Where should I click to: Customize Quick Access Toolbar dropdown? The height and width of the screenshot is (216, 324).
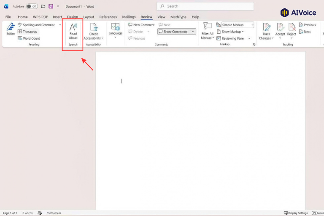pyautogui.click(x=58, y=6)
